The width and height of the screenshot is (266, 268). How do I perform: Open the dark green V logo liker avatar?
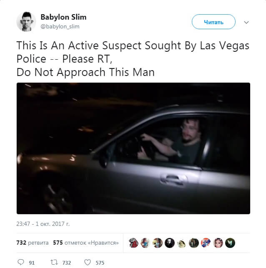pos(230,243)
